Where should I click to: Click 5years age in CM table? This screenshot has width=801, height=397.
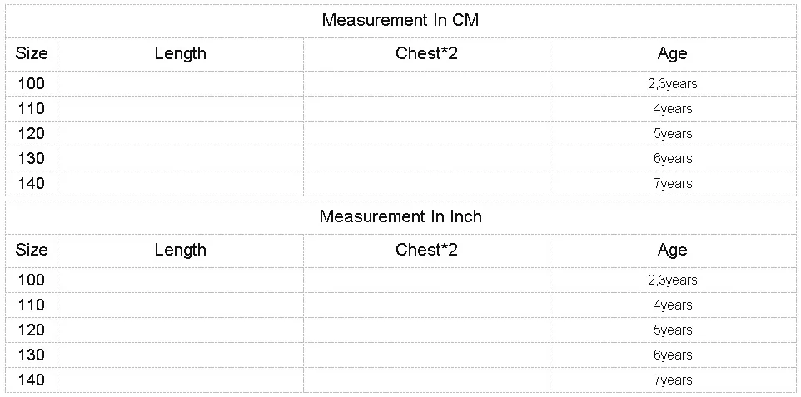pyautogui.click(x=673, y=133)
